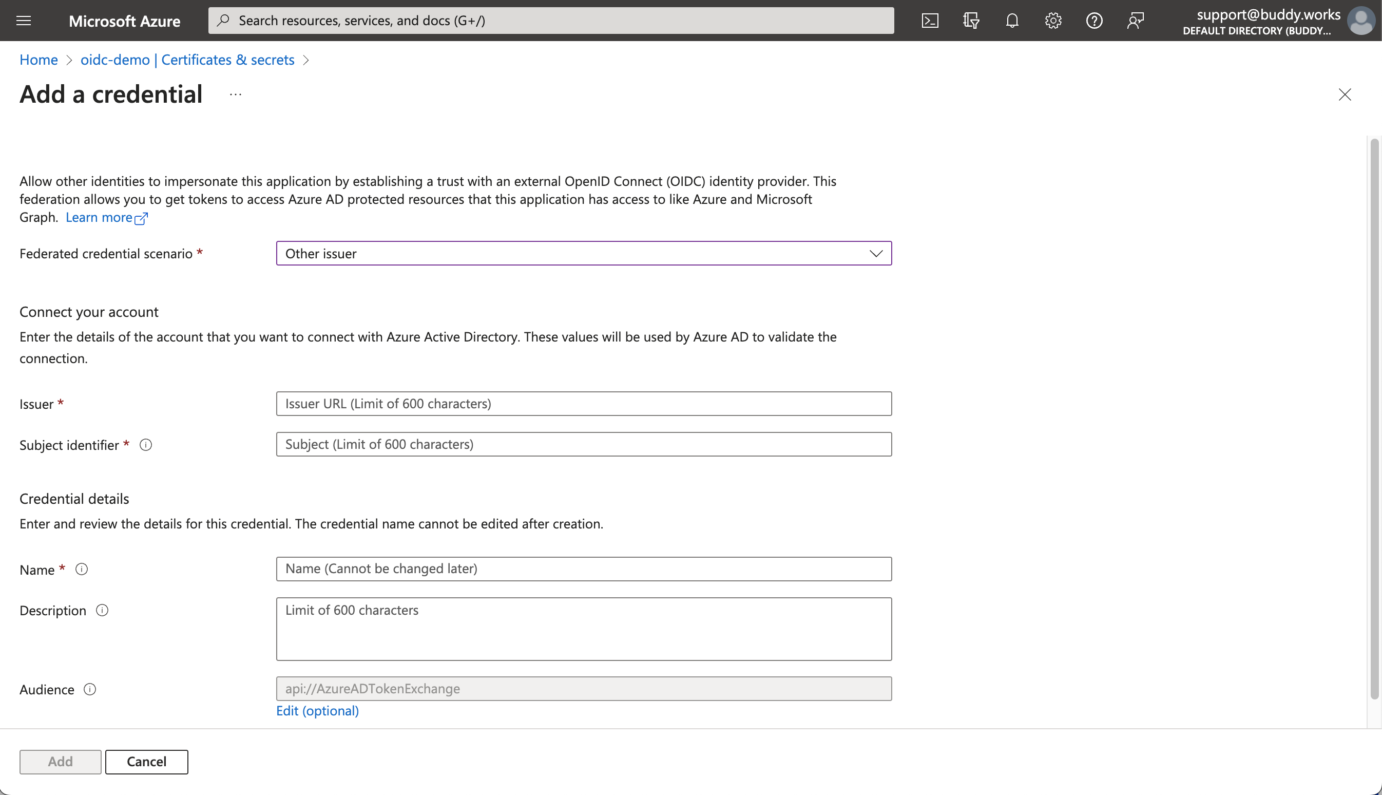
Task: Click the Name credential input field
Action: tap(584, 568)
